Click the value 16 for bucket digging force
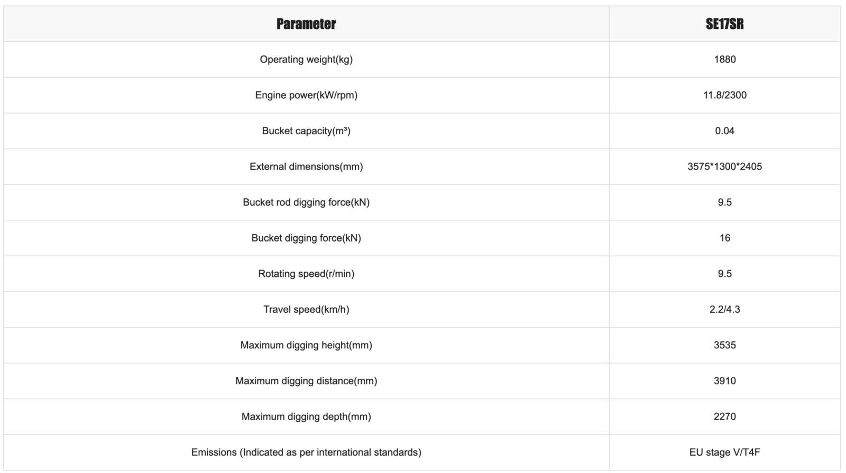Image resolution: width=846 pixels, height=473 pixels. click(724, 238)
